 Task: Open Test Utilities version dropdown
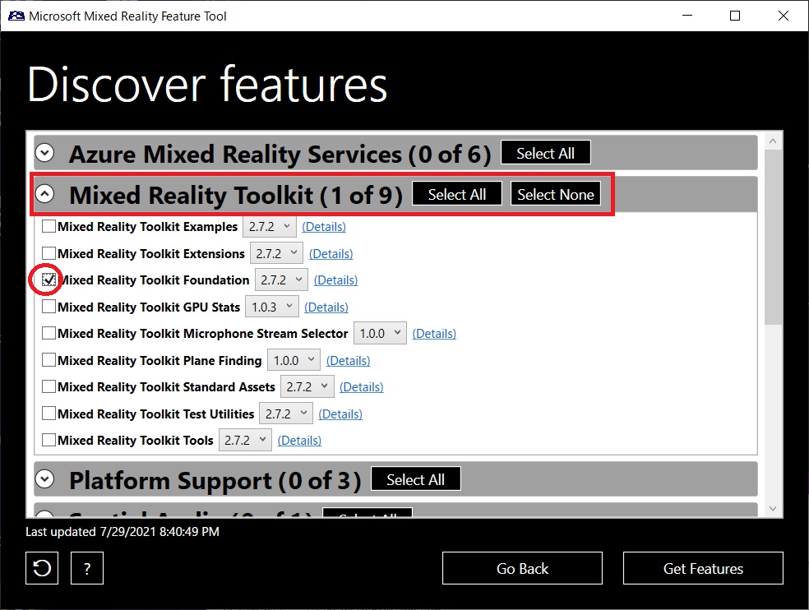(286, 414)
